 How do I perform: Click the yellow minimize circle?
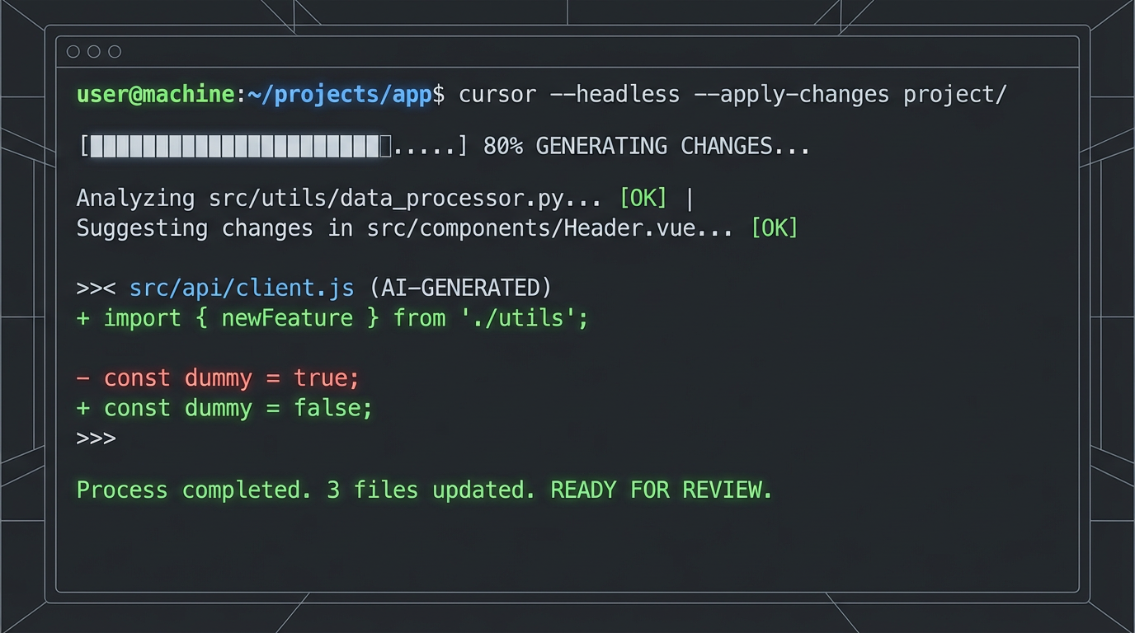[x=93, y=51]
